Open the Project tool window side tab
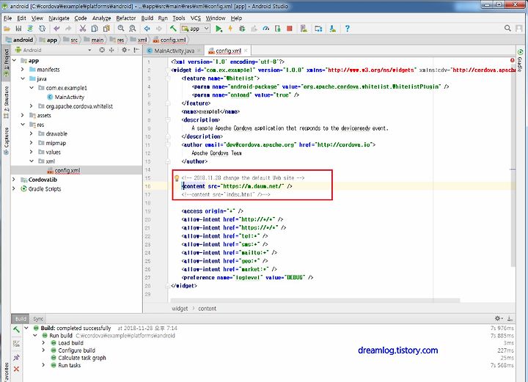528x382 pixels. (6, 62)
